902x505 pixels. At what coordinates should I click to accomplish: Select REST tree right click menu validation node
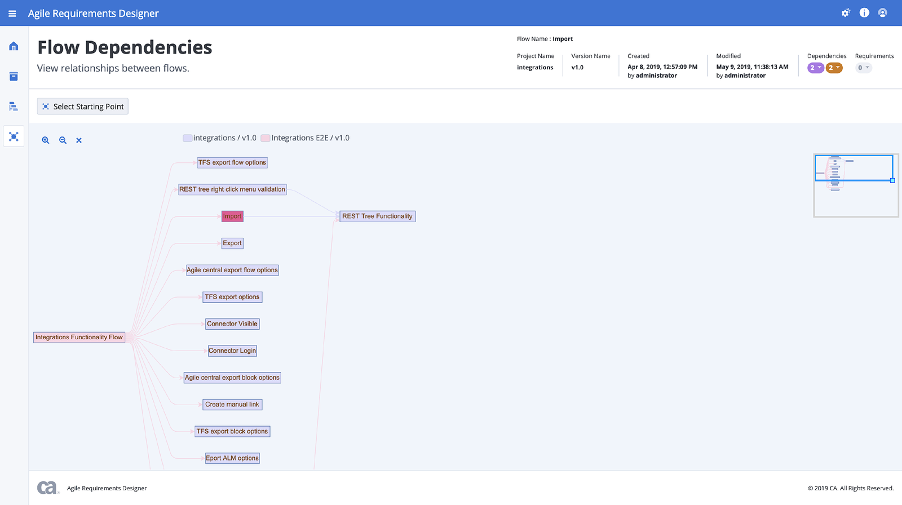coord(232,189)
